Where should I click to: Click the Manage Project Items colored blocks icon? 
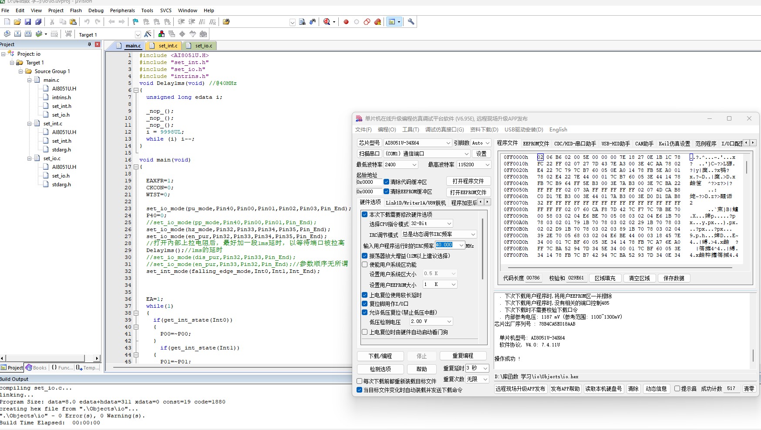point(162,34)
